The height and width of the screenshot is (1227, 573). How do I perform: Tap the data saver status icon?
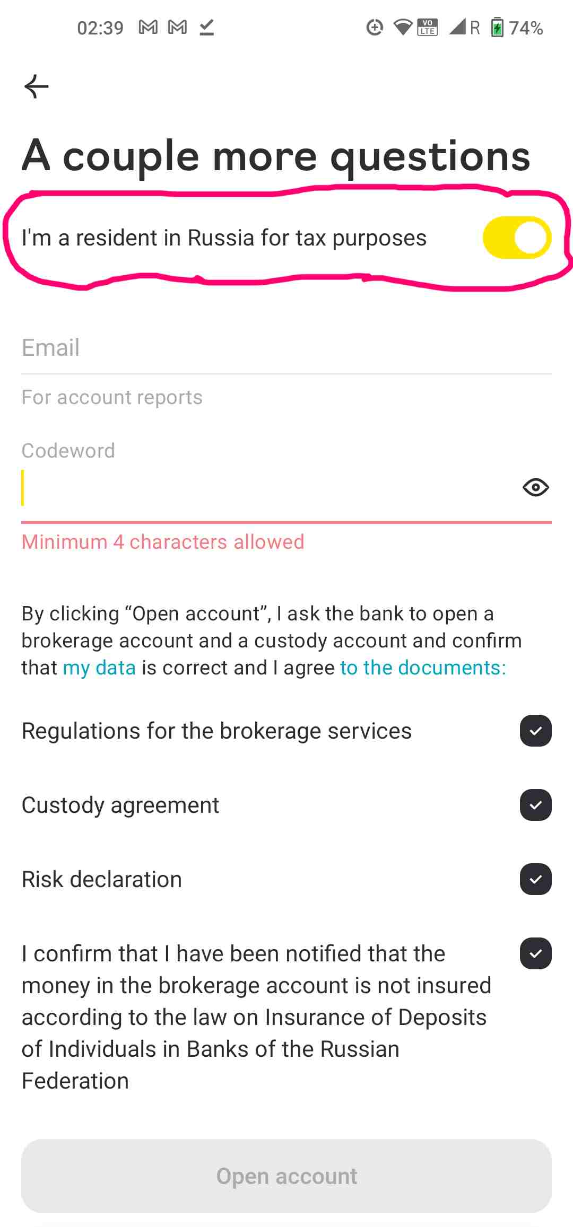(x=375, y=27)
